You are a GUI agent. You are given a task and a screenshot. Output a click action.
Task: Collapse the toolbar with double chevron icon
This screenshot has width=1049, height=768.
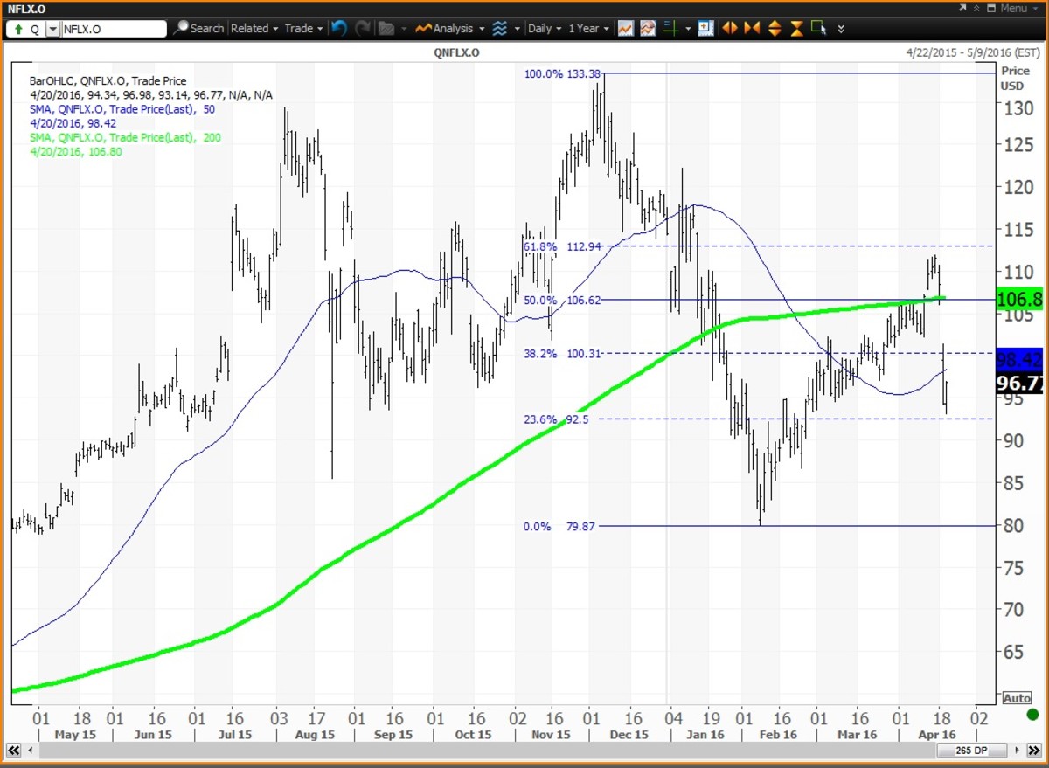[x=841, y=29]
